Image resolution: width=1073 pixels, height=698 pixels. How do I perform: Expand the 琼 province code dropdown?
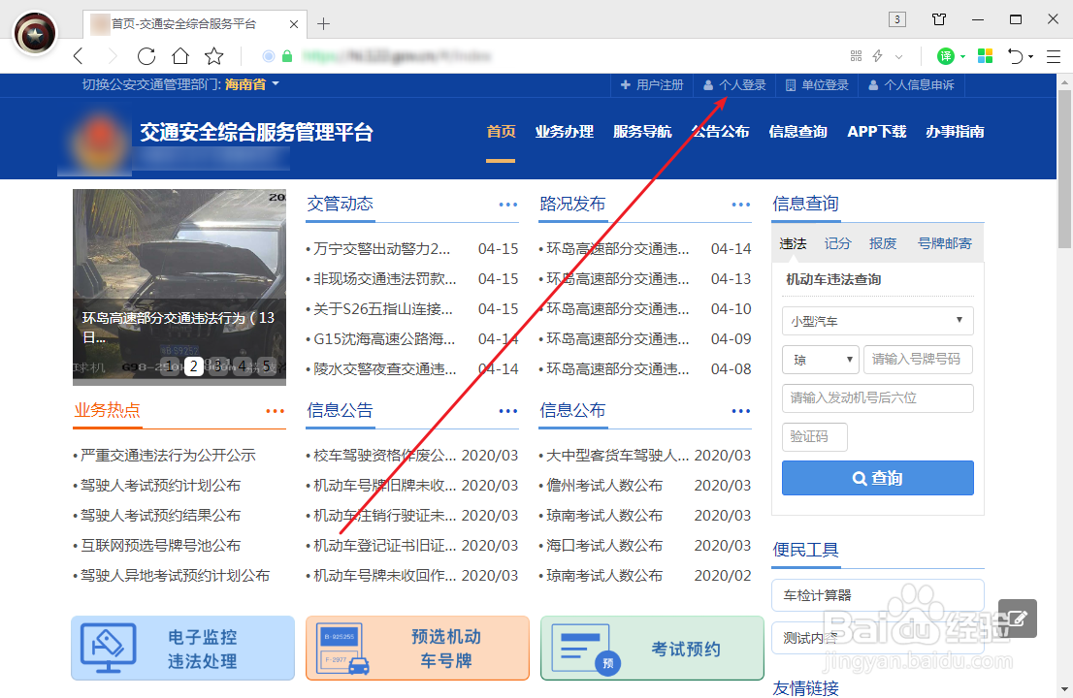(820, 359)
